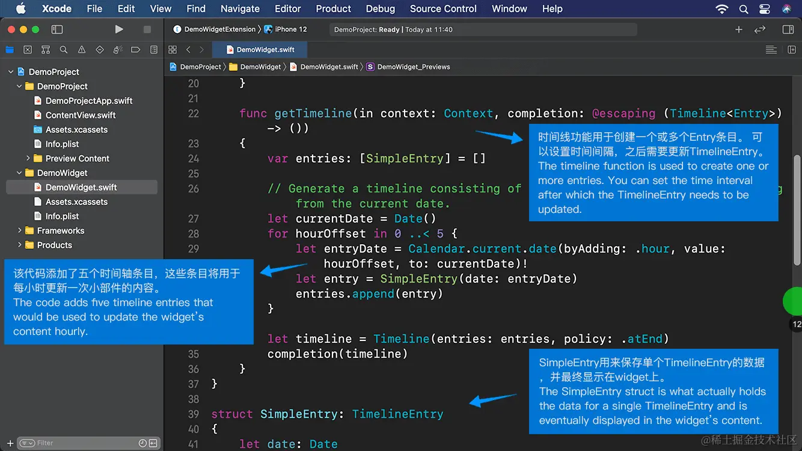Select DemoWidget.swift in the navigator

(82, 187)
